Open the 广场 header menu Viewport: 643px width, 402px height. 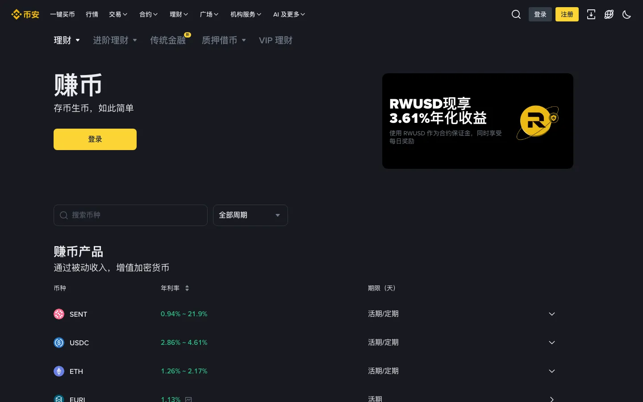(x=209, y=14)
